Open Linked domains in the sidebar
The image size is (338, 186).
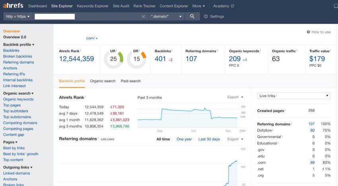pos(17,173)
